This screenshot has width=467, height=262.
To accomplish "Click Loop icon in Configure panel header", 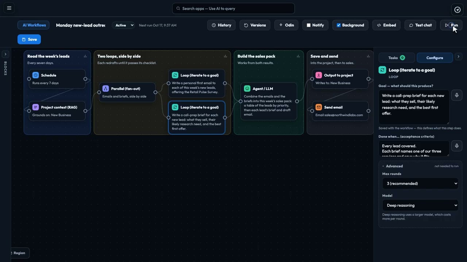I will coord(382,70).
